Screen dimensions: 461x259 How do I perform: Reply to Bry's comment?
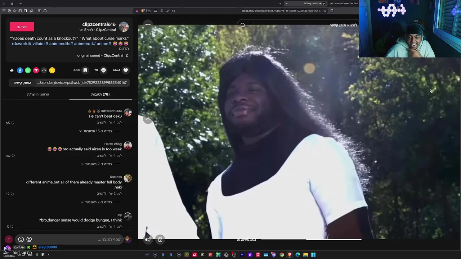(x=101, y=227)
